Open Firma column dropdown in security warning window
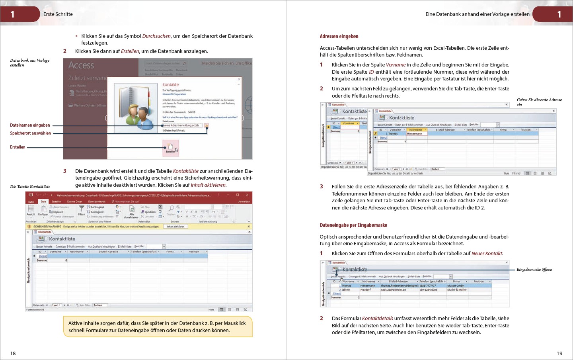The height and width of the screenshot is (360, 573). 181,252
